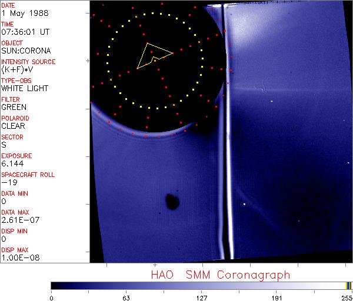Click the color bar tick label 63
This screenshot has width=353, height=301.
pos(126,297)
